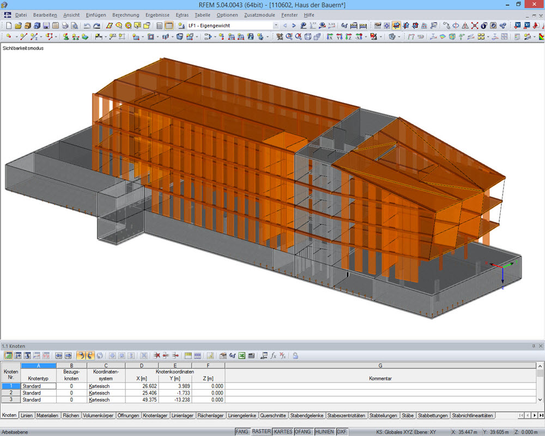
Task: Enable FANG mode in the status bar
Action: point(243,431)
